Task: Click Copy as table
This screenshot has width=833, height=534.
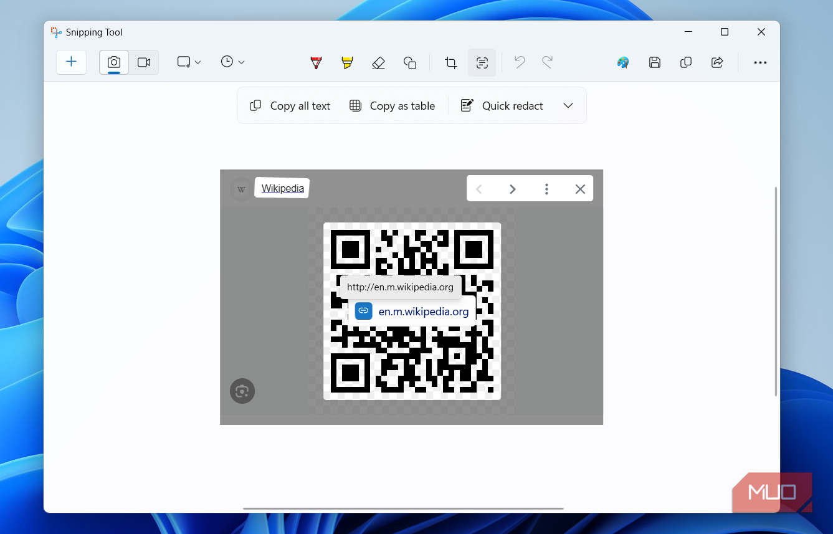Action: [393, 106]
